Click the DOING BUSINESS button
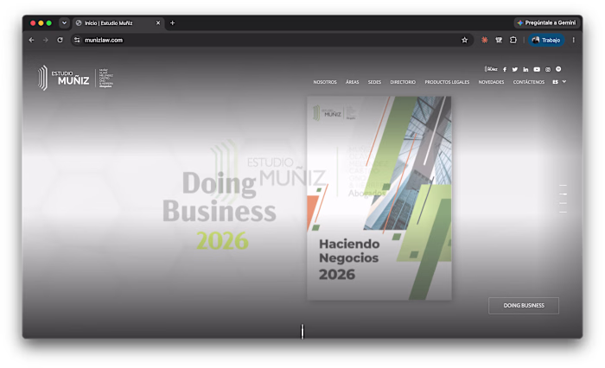Image resolution: width=605 pixels, height=368 pixels. point(524,306)
